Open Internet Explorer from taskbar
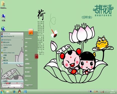Viewport: 117px width, 94px height. pyautogui.click(x=14, y=92)
